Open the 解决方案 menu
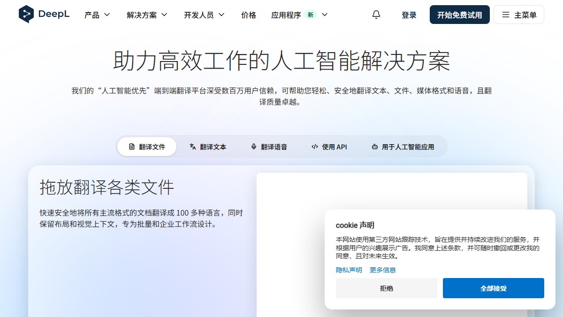 click(x=147, y=15)
